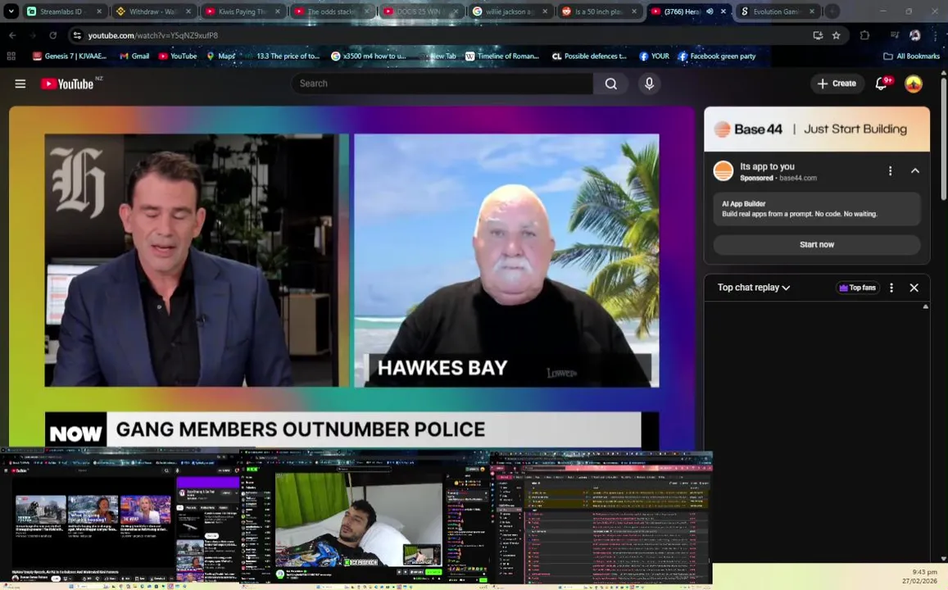
Task: Click the 'AI App Builder' ad description
Action: click(817, 209)
